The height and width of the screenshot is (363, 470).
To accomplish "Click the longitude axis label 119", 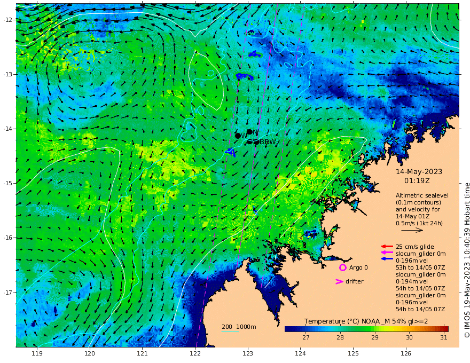I will point(37,353).
